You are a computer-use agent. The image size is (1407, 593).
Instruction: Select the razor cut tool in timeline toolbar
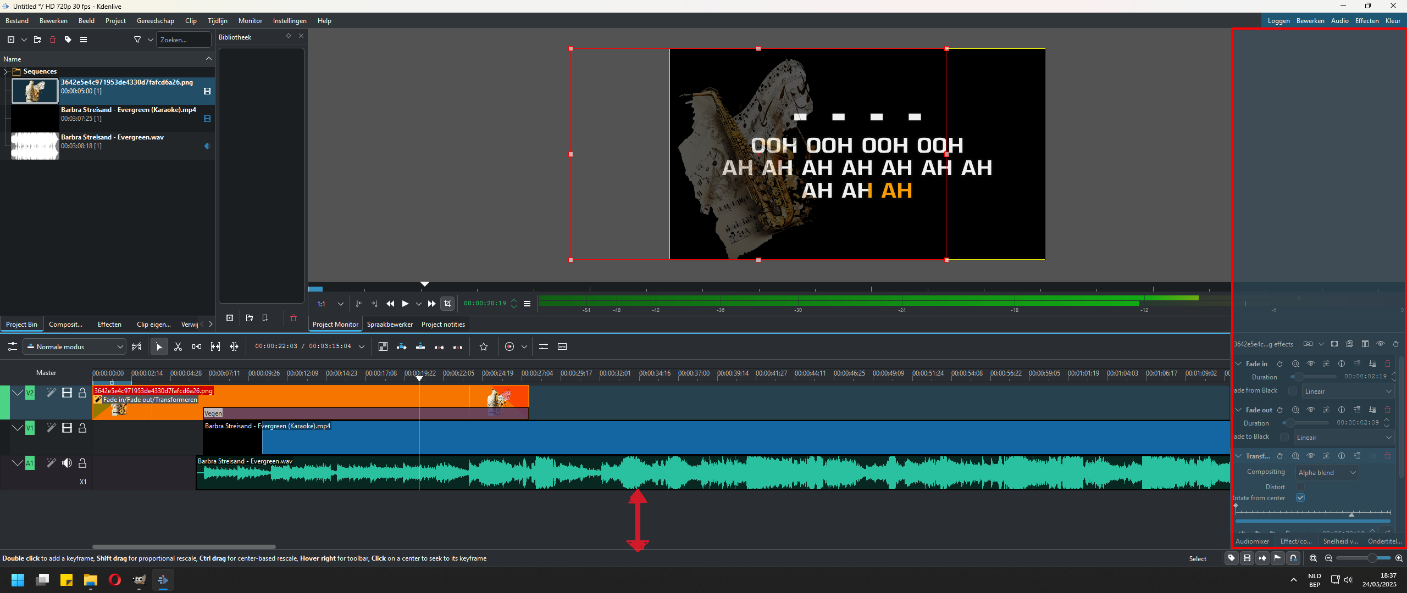point(178,346)
